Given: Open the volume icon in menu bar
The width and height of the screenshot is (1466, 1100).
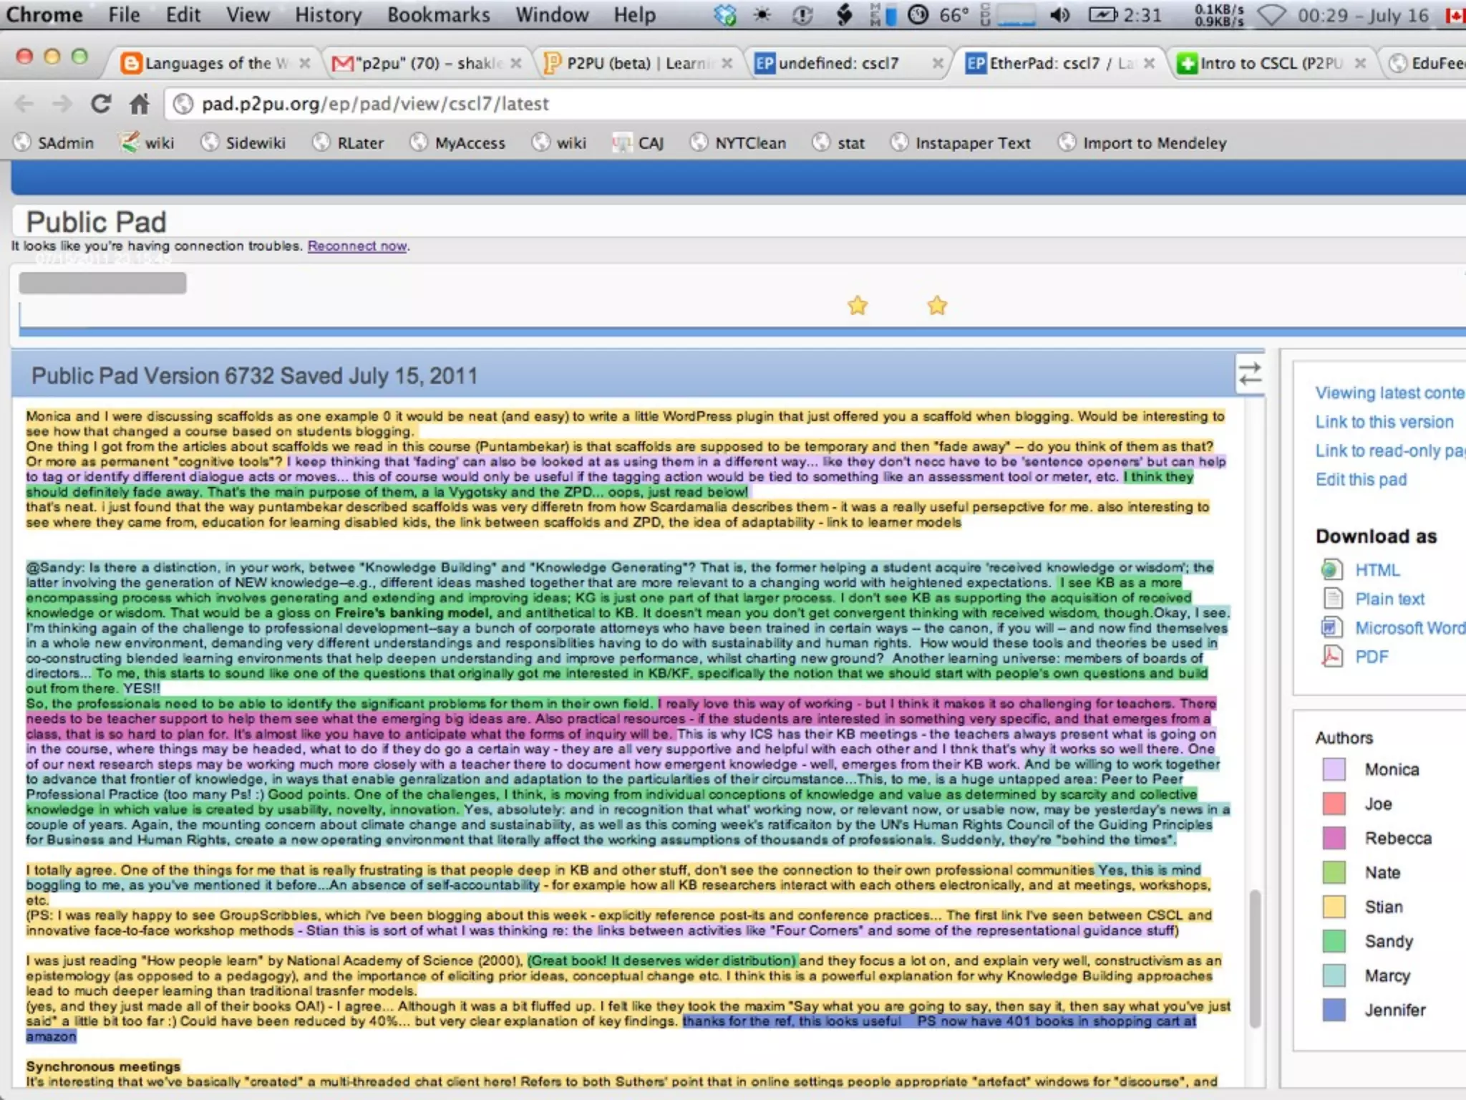Looking at the screenshot, I should (1060, 15).
